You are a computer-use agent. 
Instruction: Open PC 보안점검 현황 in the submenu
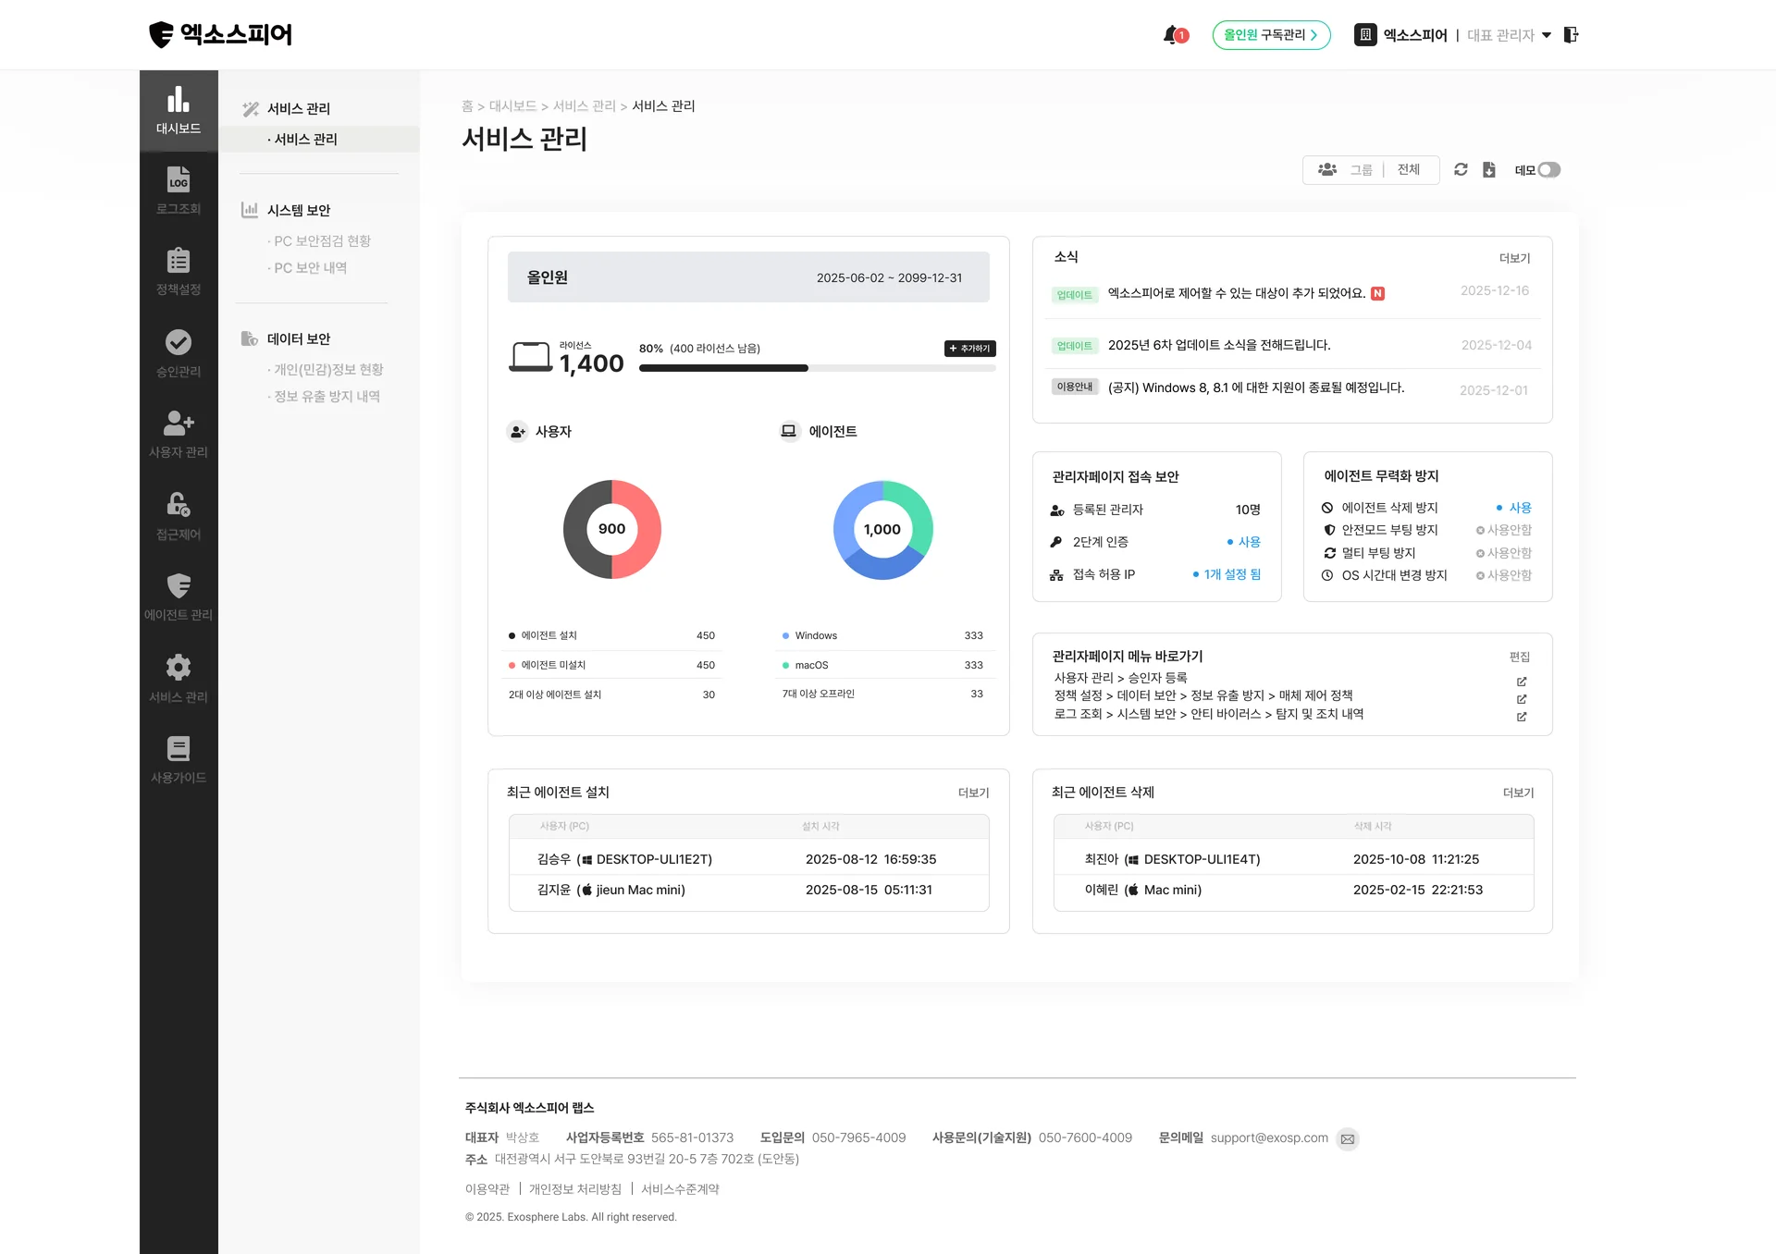coord(322,240)
